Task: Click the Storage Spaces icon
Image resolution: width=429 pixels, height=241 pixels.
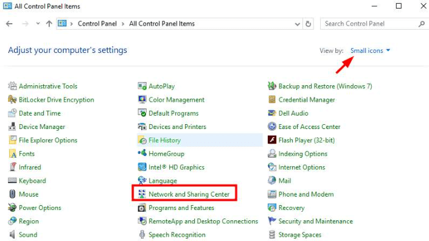Action: pos(271,235)
